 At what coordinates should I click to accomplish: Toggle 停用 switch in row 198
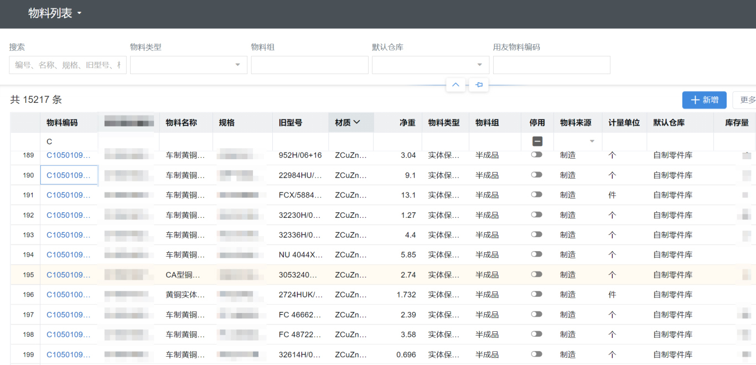(537, 334)
